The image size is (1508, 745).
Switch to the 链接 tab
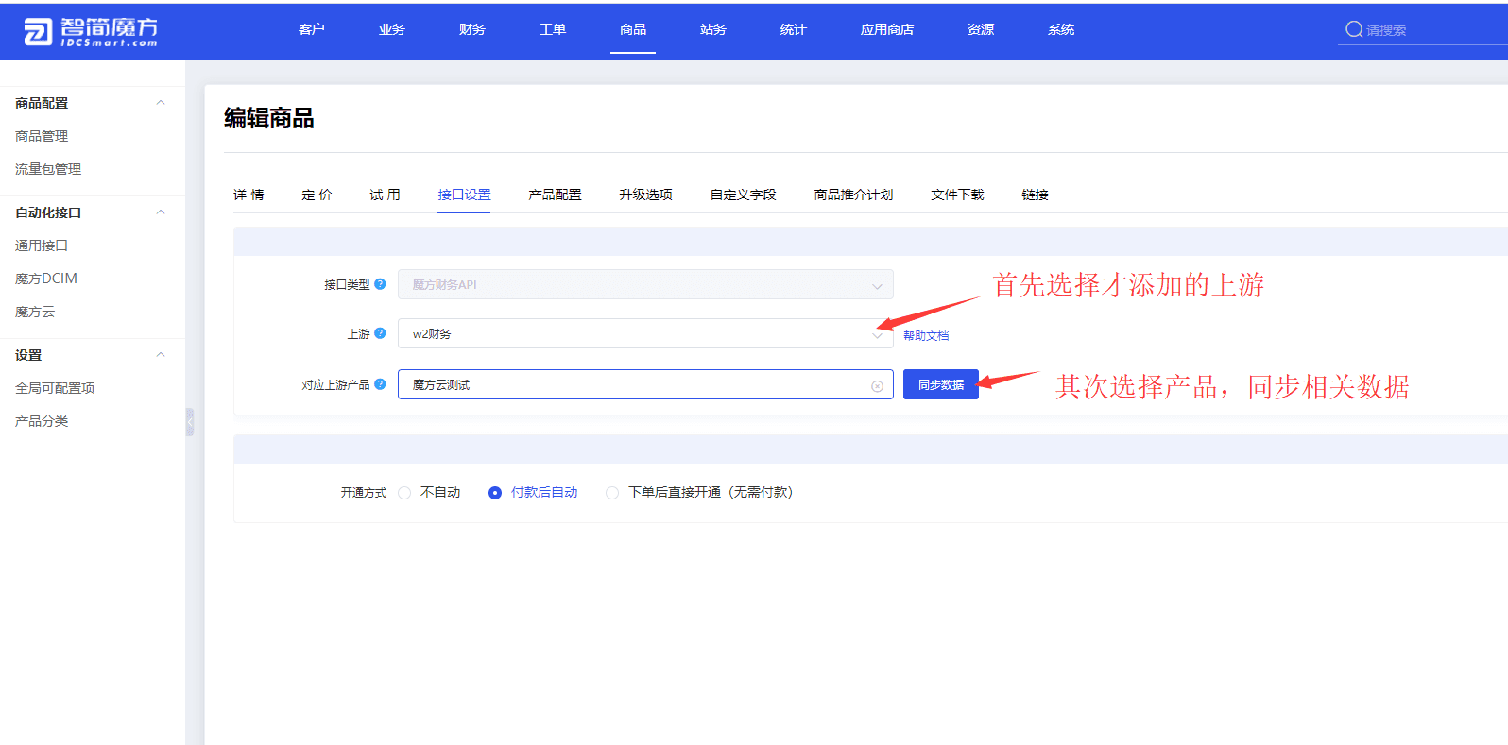pyautogui.click(x=1035, y=195)
